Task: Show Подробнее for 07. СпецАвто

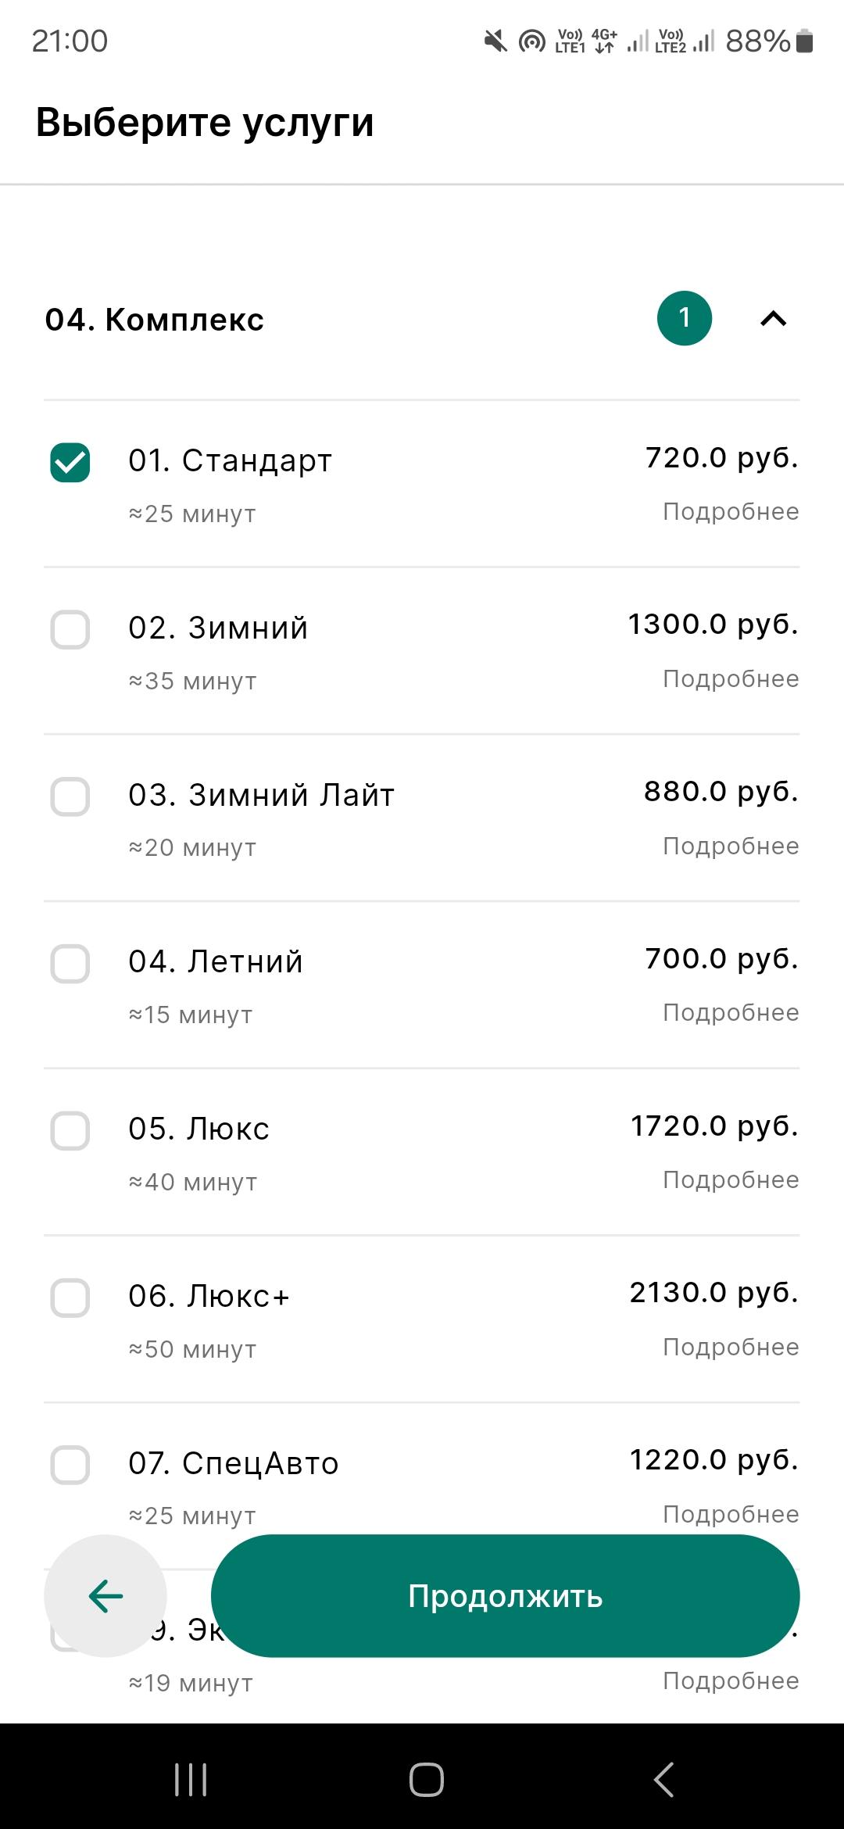Action: 731,1514
